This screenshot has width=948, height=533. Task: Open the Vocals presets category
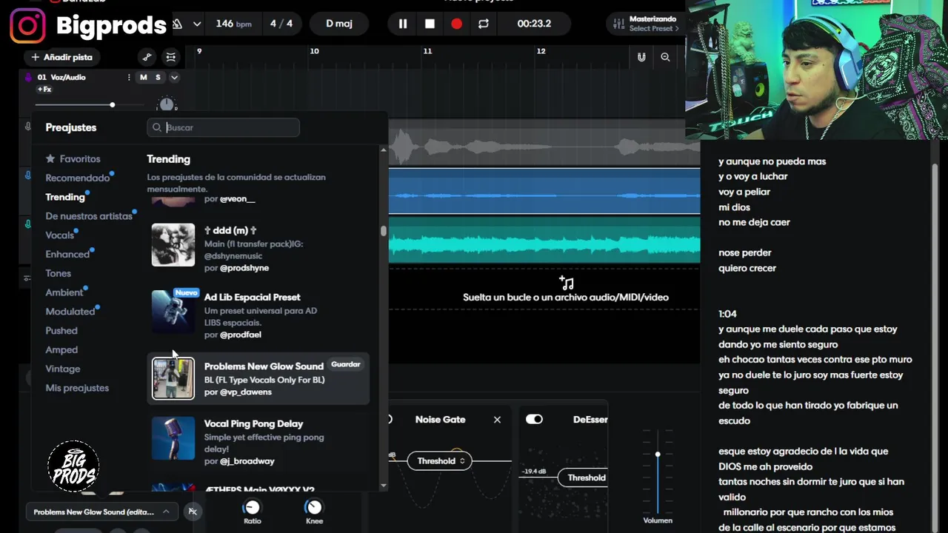pyautogui.click(x=60, y=235)
